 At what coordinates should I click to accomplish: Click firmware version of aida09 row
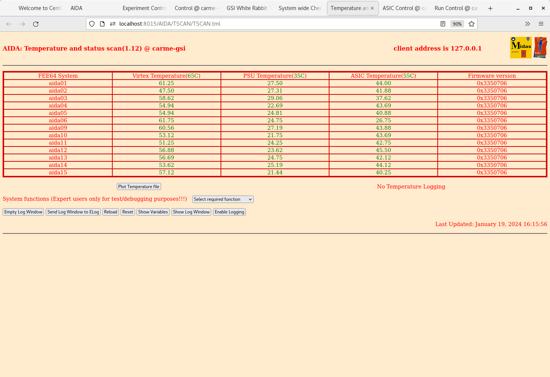492,128
